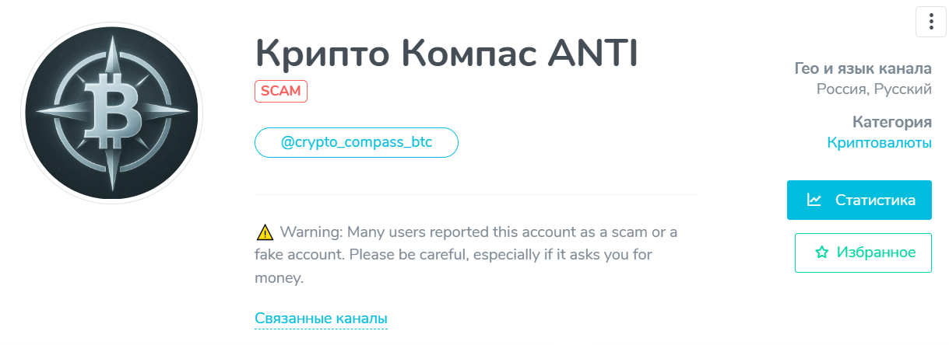This screenshot has width=949, height=345.
Task: Open the Статистика page
Action: point(859,200)
